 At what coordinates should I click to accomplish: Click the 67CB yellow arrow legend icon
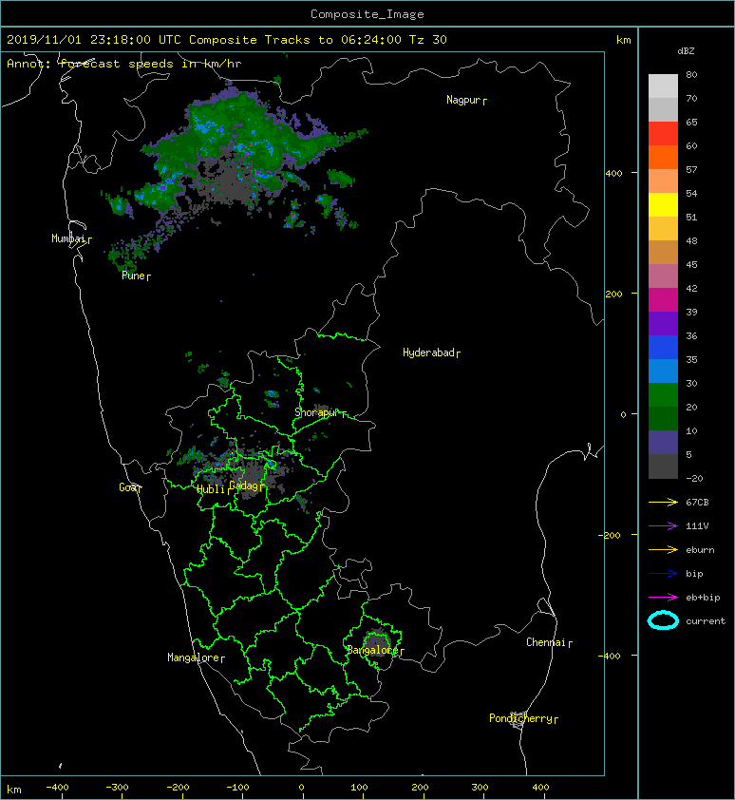tap(663, 502)
